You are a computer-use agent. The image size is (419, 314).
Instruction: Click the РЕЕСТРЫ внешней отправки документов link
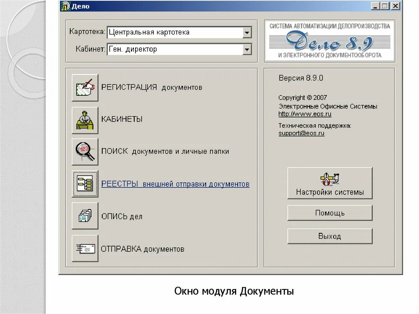[x=175, y=184]
